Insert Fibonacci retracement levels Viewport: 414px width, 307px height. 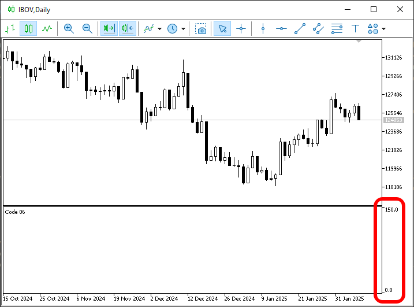pos(337,28)
